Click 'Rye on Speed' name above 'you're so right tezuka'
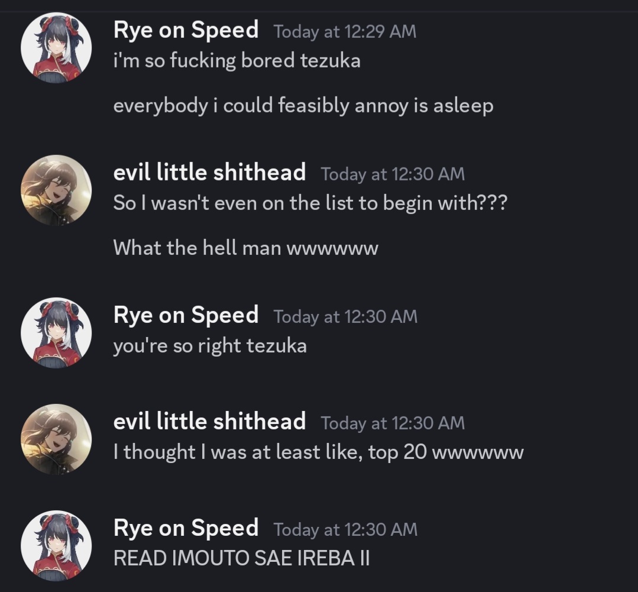 186,315
